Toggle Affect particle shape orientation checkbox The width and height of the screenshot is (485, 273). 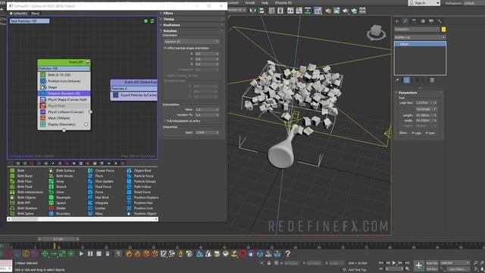click(x=165, y=49)
